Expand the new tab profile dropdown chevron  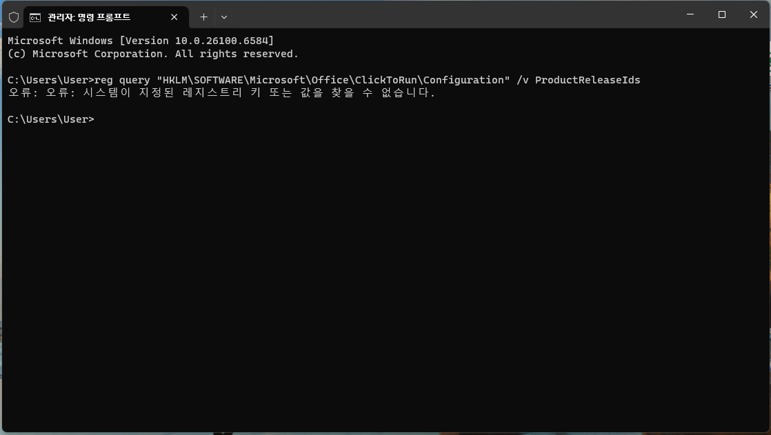pos(224,17)
